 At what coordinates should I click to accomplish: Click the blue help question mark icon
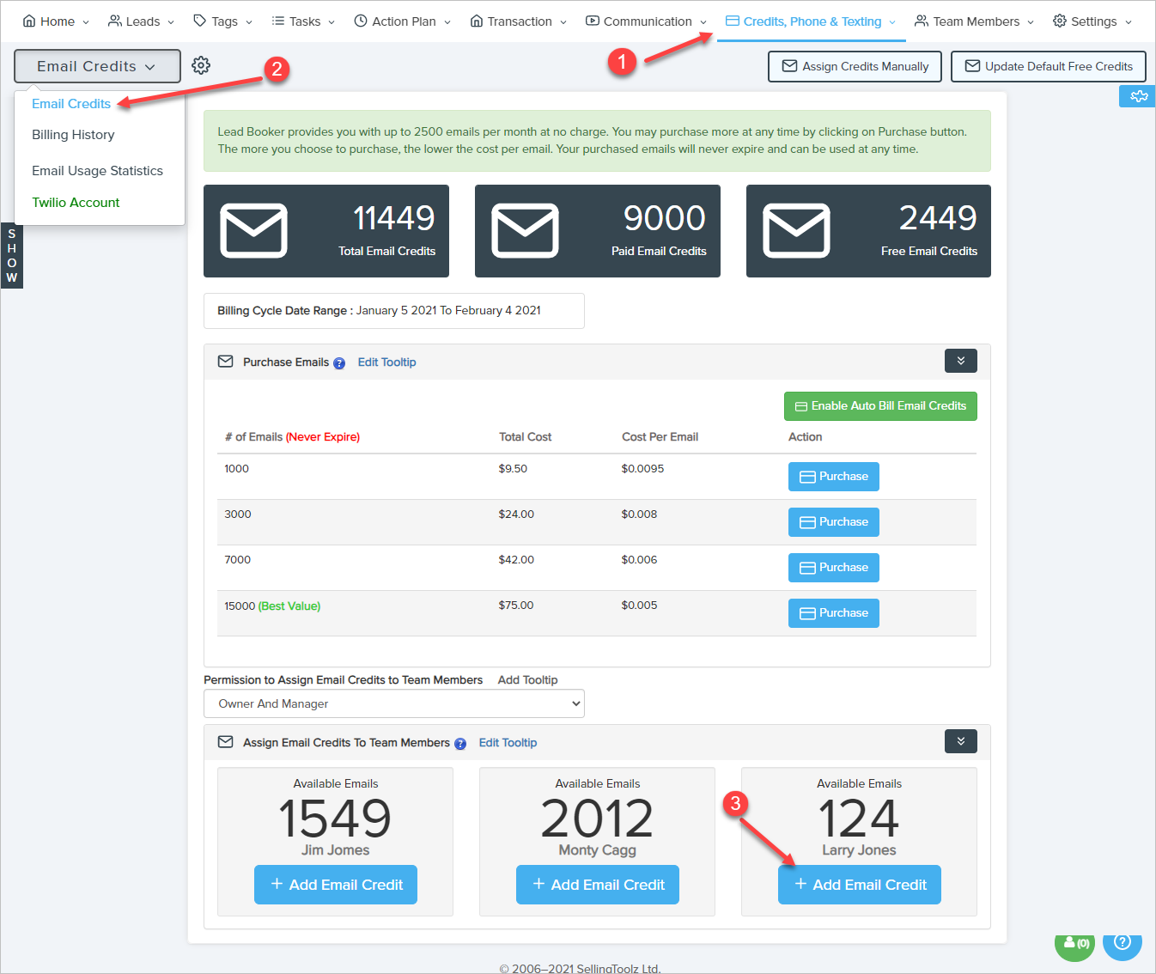pyautogui.click(x=1122, y=943)
